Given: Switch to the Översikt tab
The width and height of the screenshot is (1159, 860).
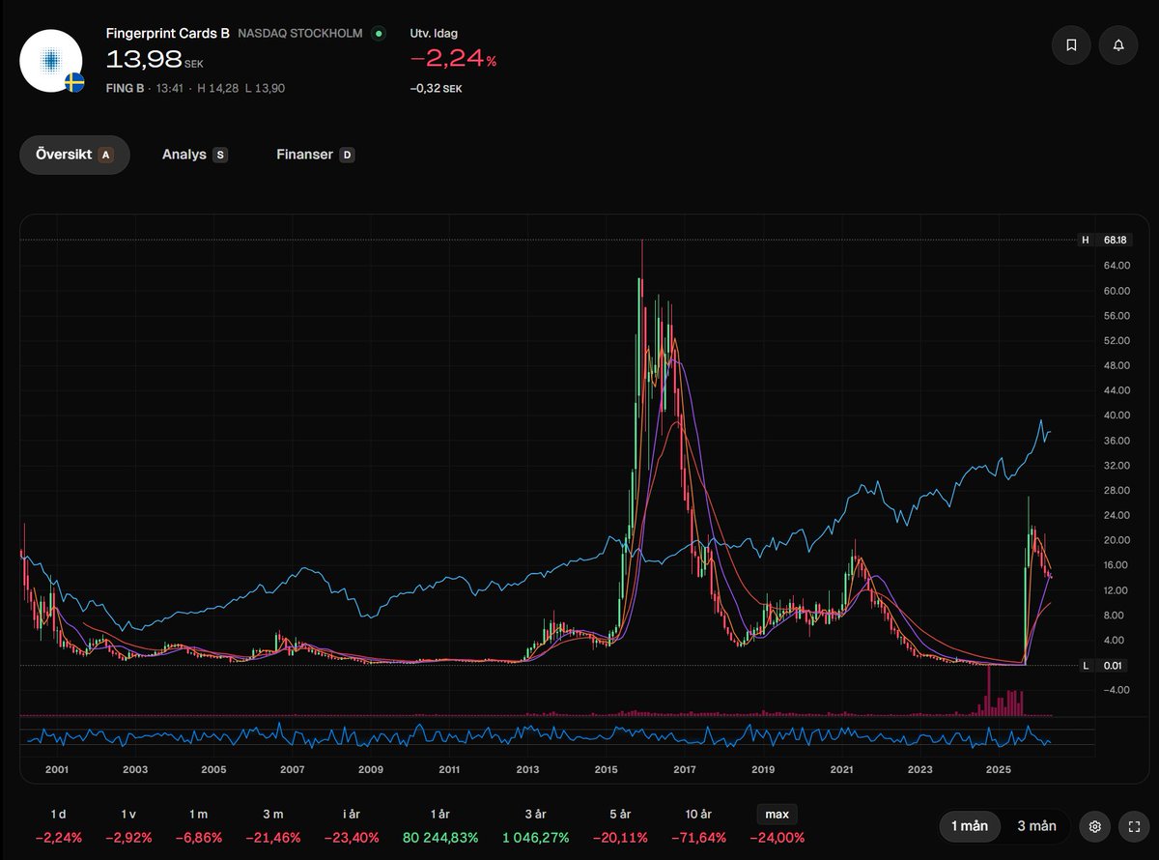Looking at the screenshot, I should pos(74,155).
